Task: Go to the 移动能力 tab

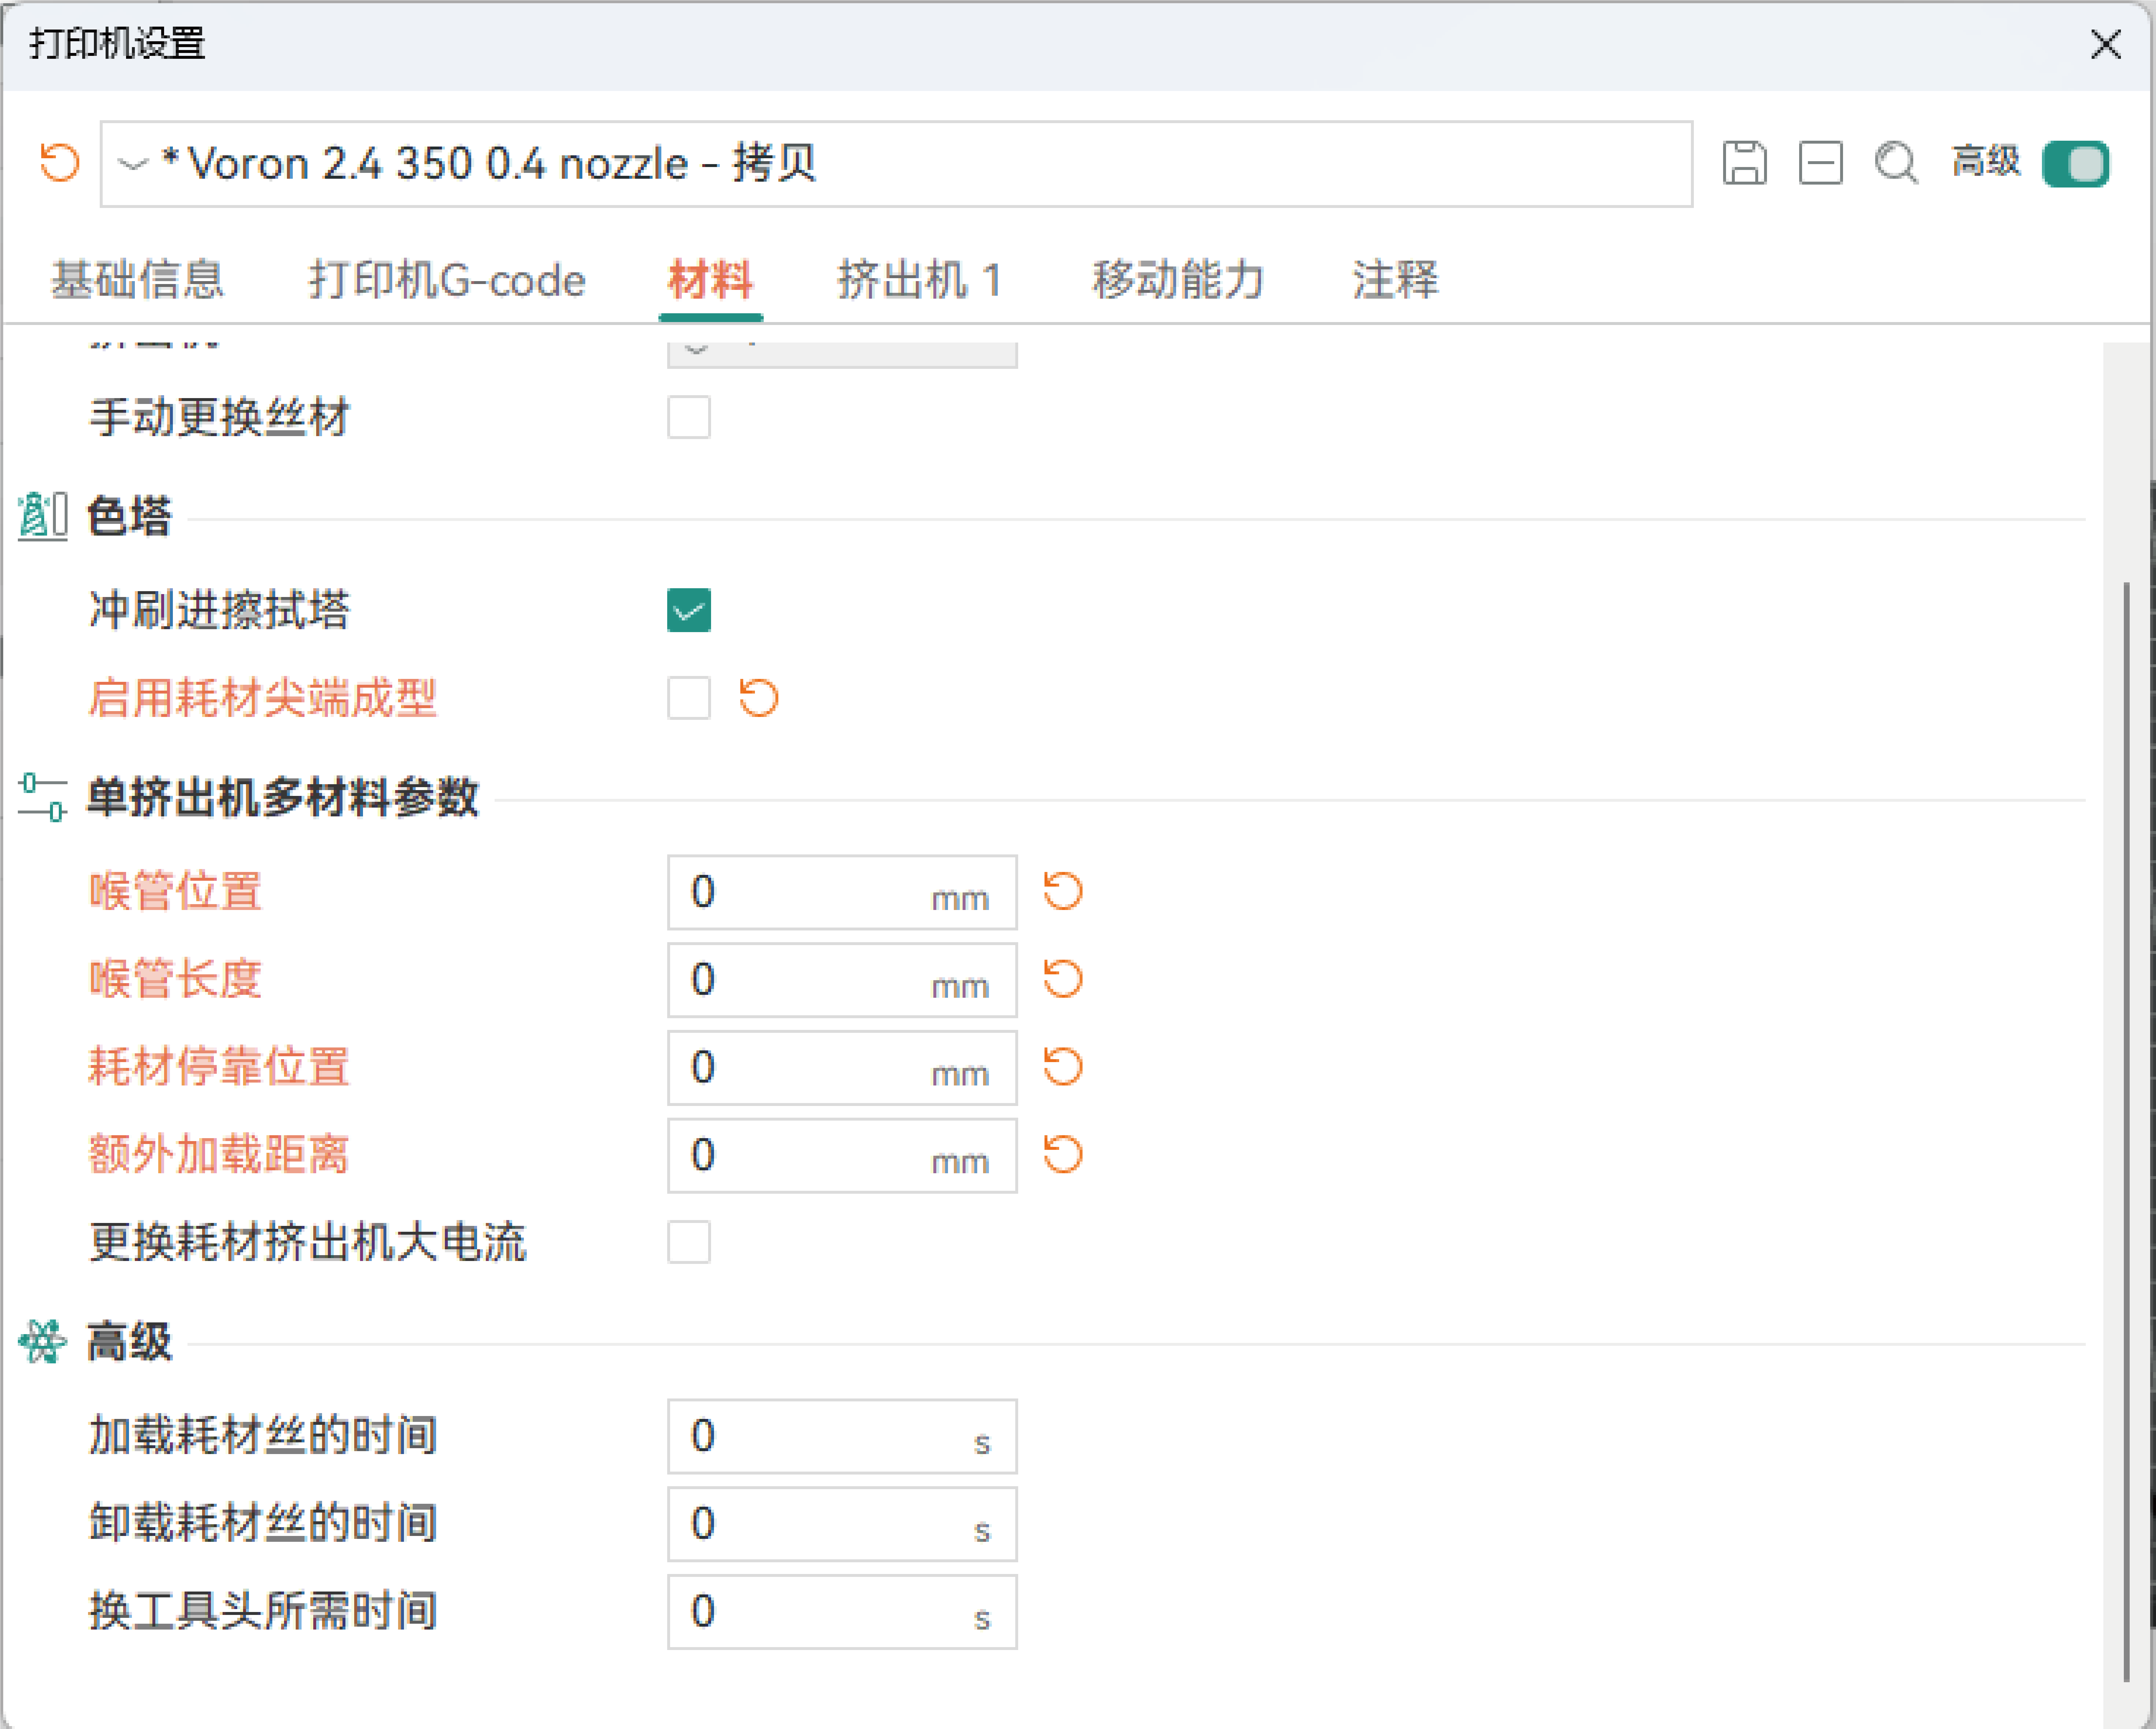Action: [x=1177, y=280]
